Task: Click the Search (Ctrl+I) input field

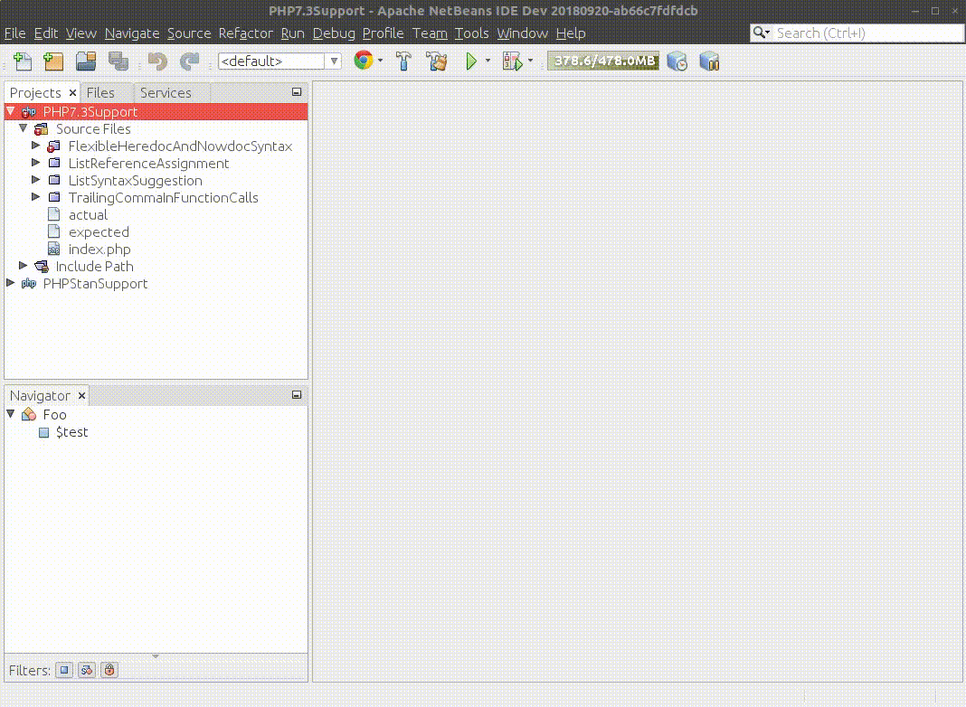Action: pyautogui.click(x=867, y=33)
